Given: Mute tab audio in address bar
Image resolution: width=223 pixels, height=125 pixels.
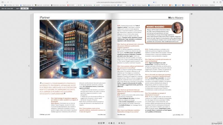Looking at the screenshot, I should click(x=154, y=2).
